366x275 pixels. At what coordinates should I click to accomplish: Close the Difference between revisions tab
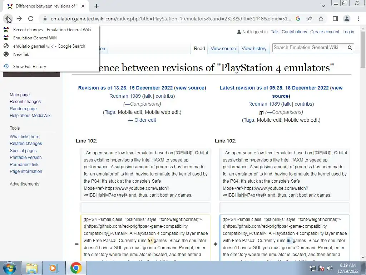click(83, 6)
